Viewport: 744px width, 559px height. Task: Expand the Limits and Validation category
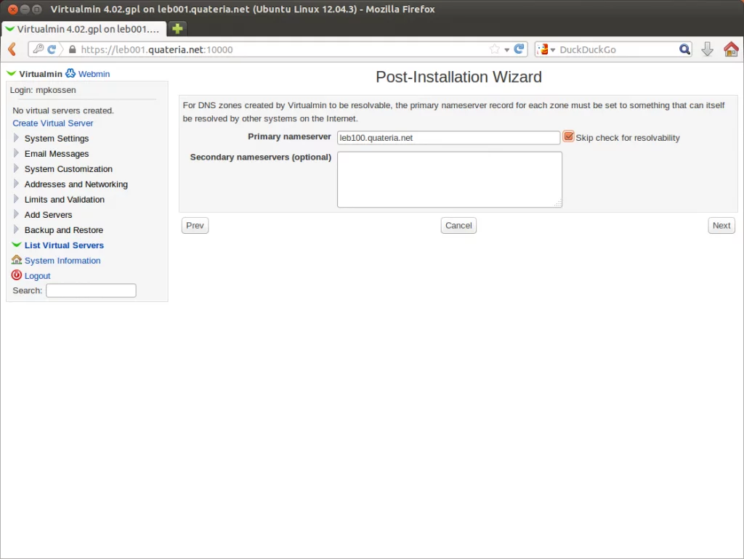(x=16, y=199)
